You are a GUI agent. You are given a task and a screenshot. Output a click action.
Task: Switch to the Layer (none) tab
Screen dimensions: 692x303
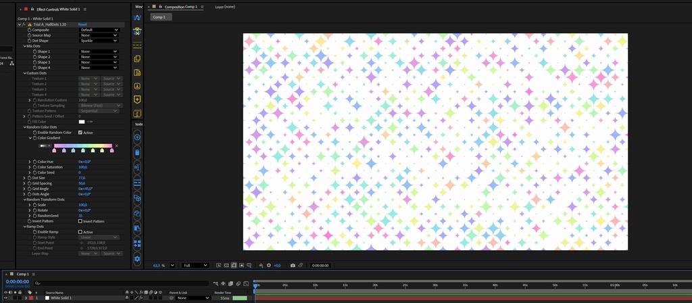coord(225,7)
